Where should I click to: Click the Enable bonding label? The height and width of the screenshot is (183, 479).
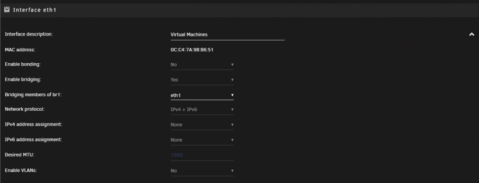coord(23,65)
